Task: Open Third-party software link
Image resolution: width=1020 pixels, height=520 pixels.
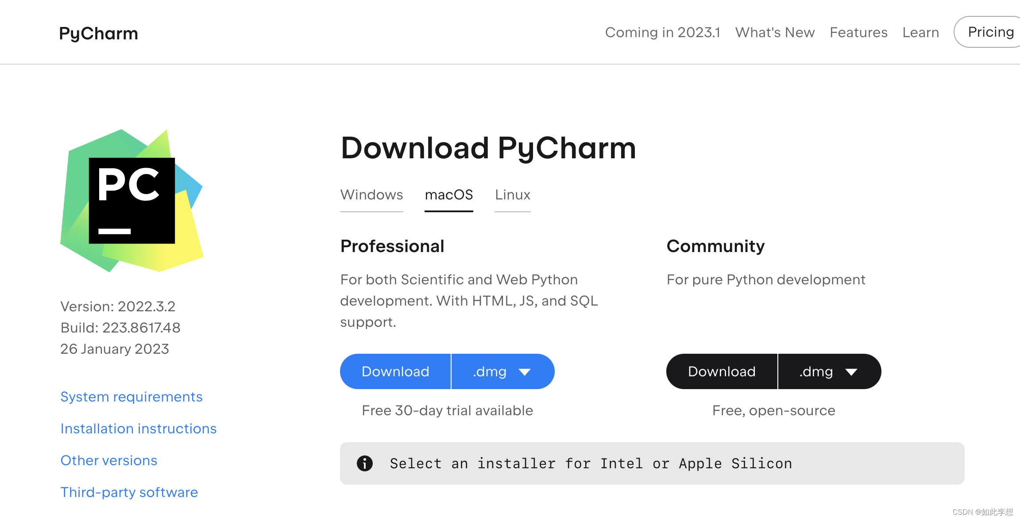Action: click(129, 492)
